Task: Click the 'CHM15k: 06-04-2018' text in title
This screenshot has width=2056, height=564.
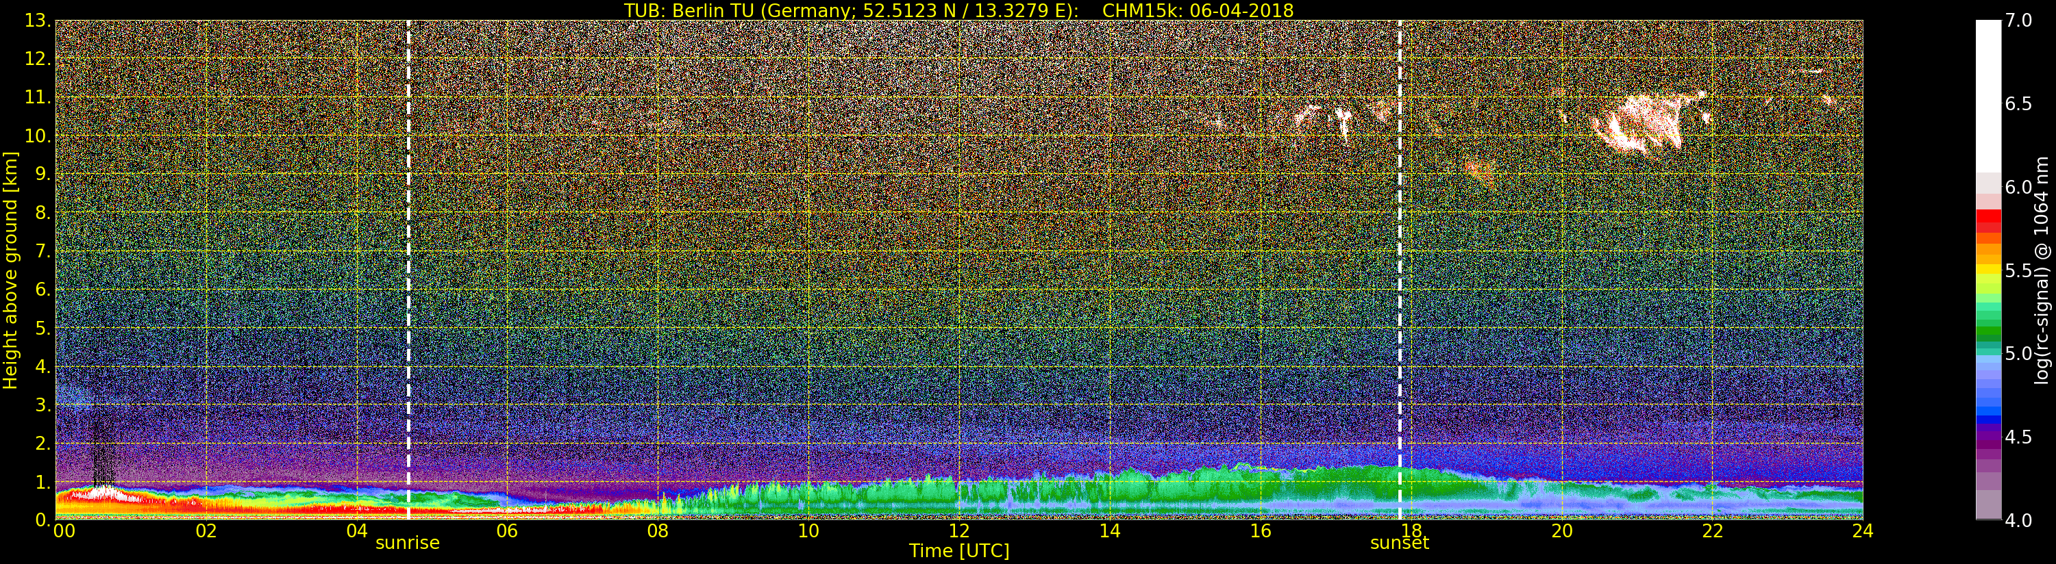Action: pyautogui.click(x=1197, y=10)
